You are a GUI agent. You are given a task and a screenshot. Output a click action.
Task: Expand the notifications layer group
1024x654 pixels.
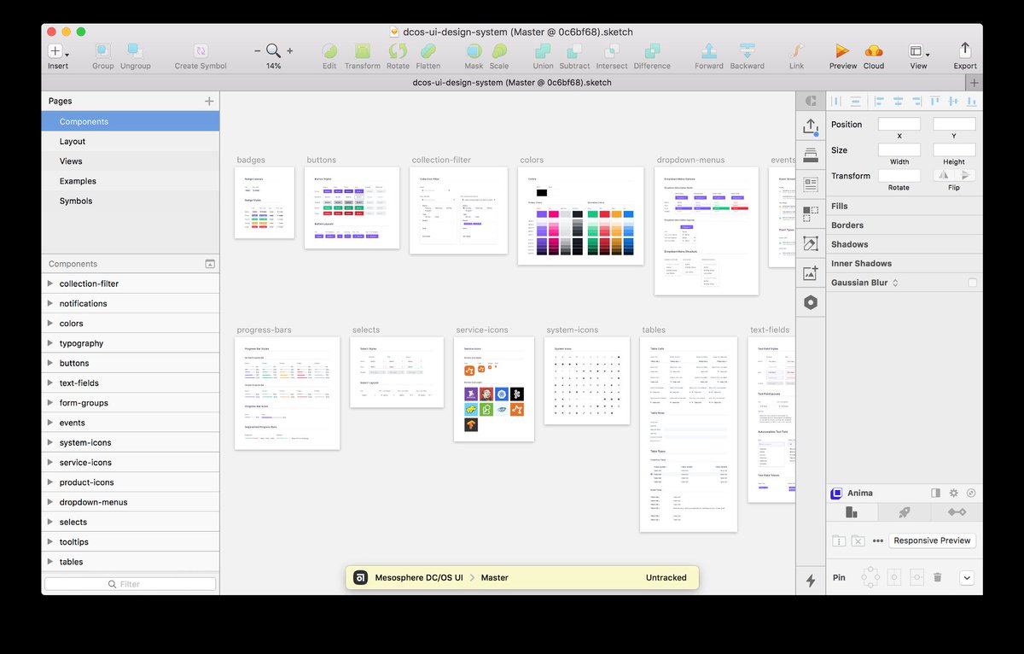tap(50, 303)
